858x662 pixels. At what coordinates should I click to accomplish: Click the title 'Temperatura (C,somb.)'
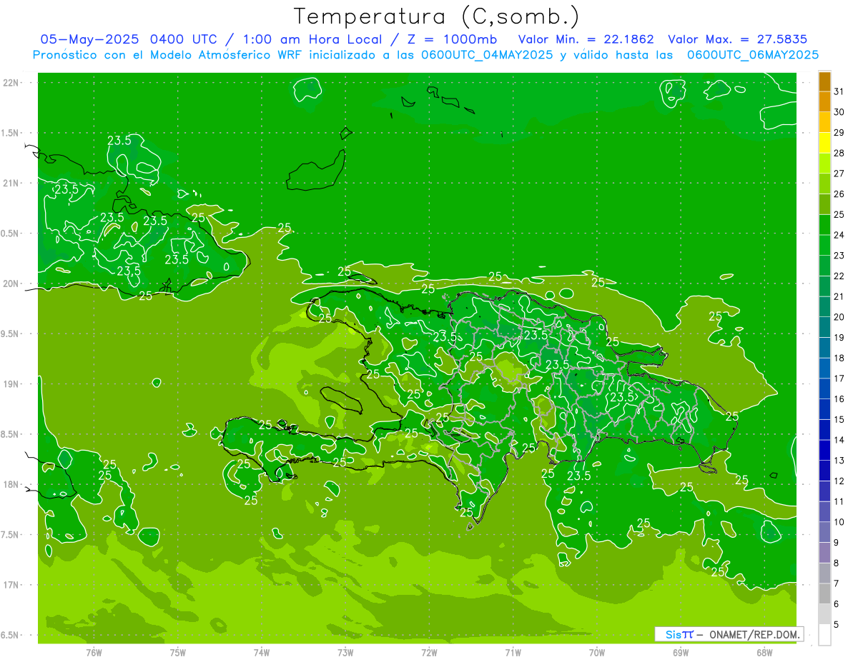click(x=437, y=16)
